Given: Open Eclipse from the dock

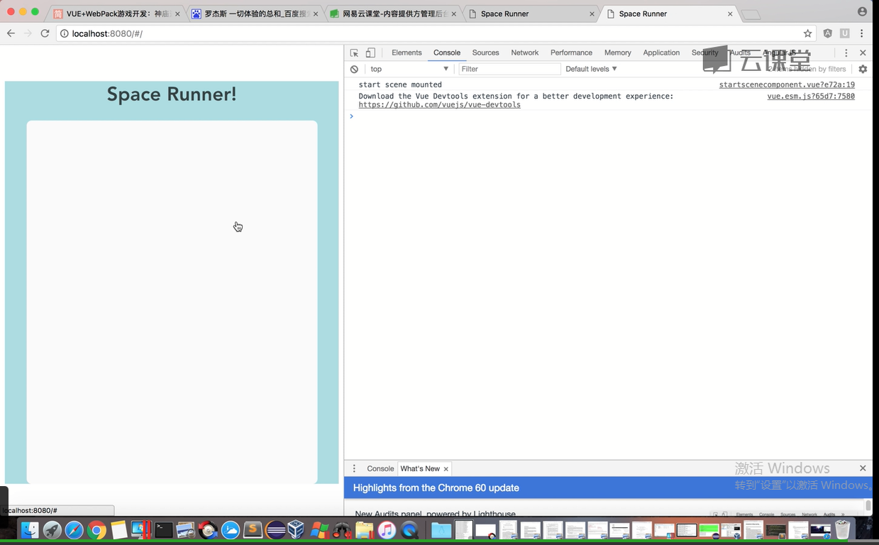Looking at the screenshot, I should click(x=275, y=530).
